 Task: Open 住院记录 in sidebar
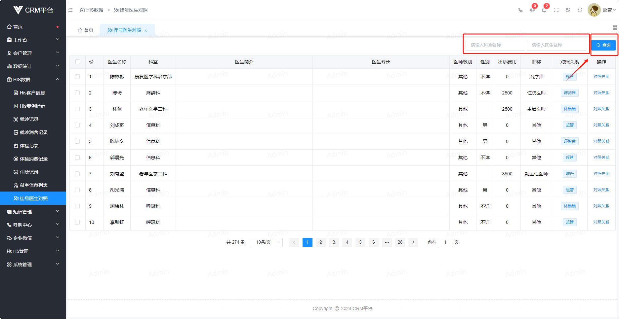[33, 172]
